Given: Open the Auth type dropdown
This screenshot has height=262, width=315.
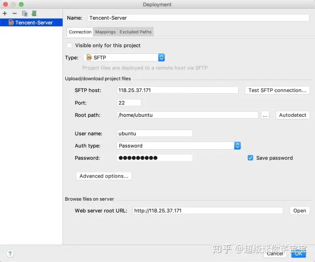Looking at the screenshot, I should pos(178,146).
